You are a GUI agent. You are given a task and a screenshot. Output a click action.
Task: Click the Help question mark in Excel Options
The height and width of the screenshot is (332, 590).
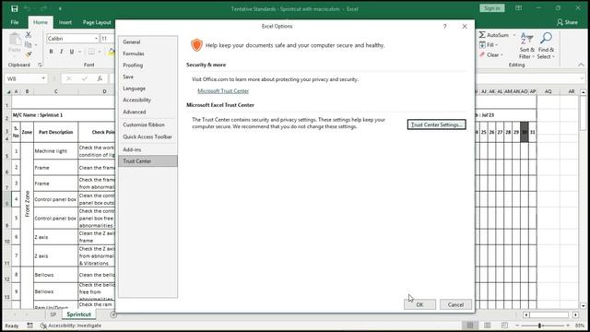(x=444, y=27)
